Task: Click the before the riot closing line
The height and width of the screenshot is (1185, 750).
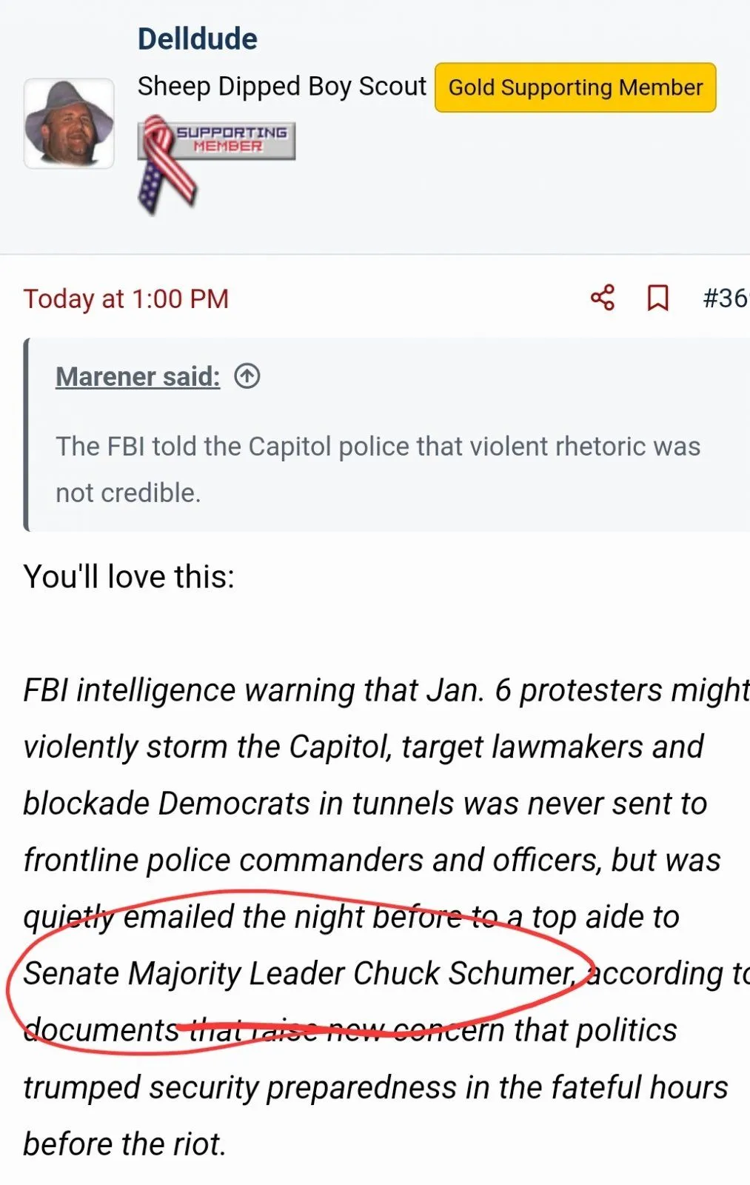Action: coord(124,1144)
